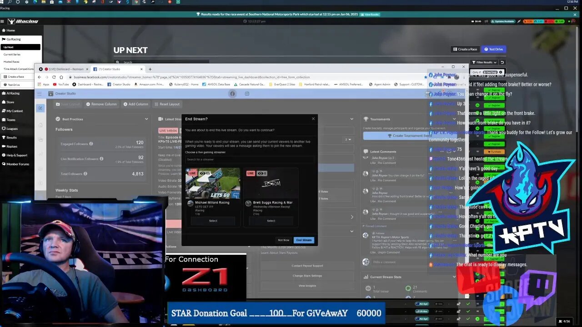Click Change Stars Settings button
582x327 pixels.
pos(307,276)
